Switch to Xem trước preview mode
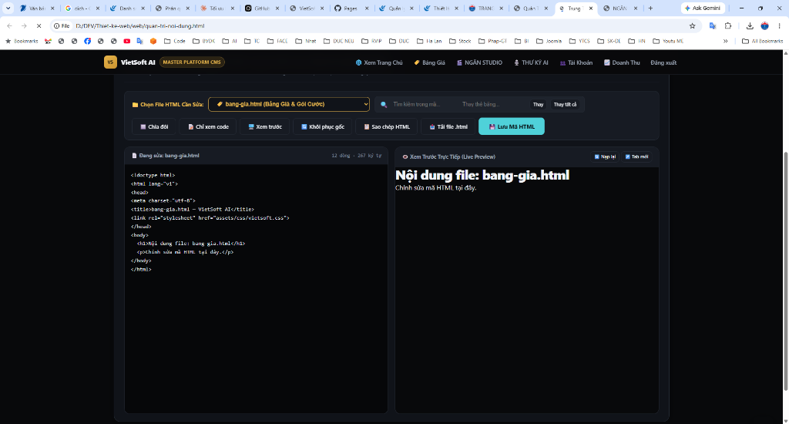This screenshot has width=789, height=424. pyautogui.click(x=265, y=126)
